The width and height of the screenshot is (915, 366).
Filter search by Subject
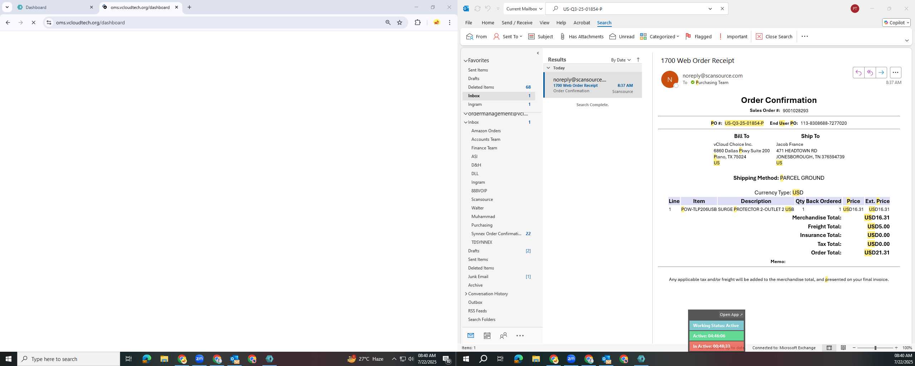point(540,36)
